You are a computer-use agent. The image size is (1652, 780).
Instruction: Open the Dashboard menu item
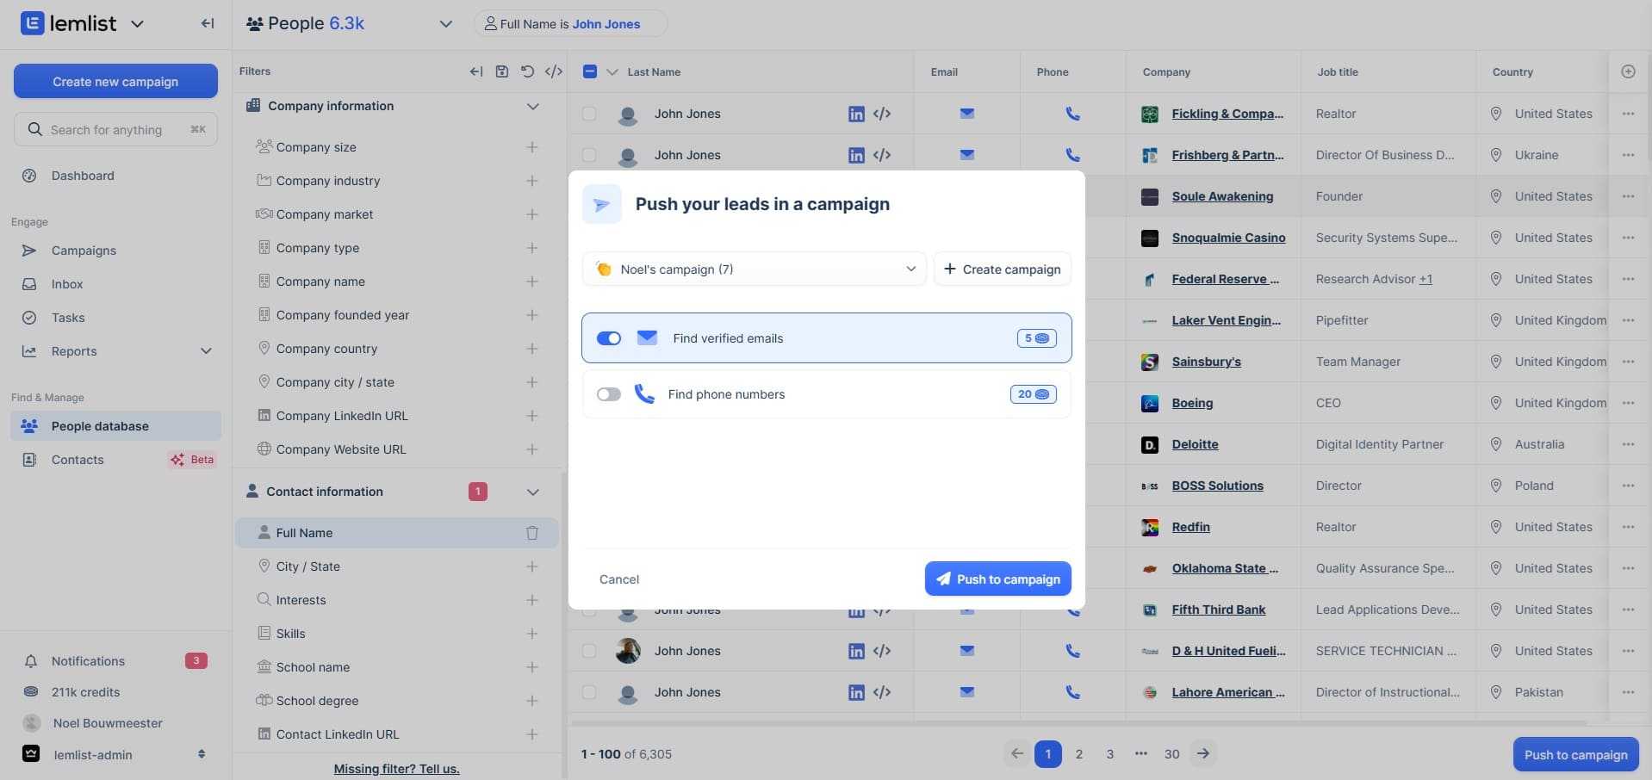[115, 176]
